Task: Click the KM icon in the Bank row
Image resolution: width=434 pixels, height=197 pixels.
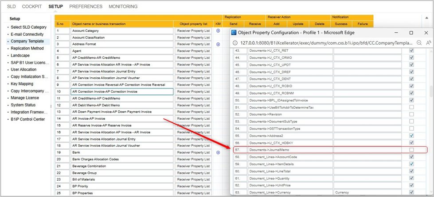Action: (218, 152)
